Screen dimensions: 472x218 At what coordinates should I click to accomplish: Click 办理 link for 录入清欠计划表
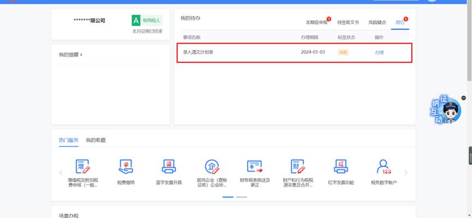379,52
